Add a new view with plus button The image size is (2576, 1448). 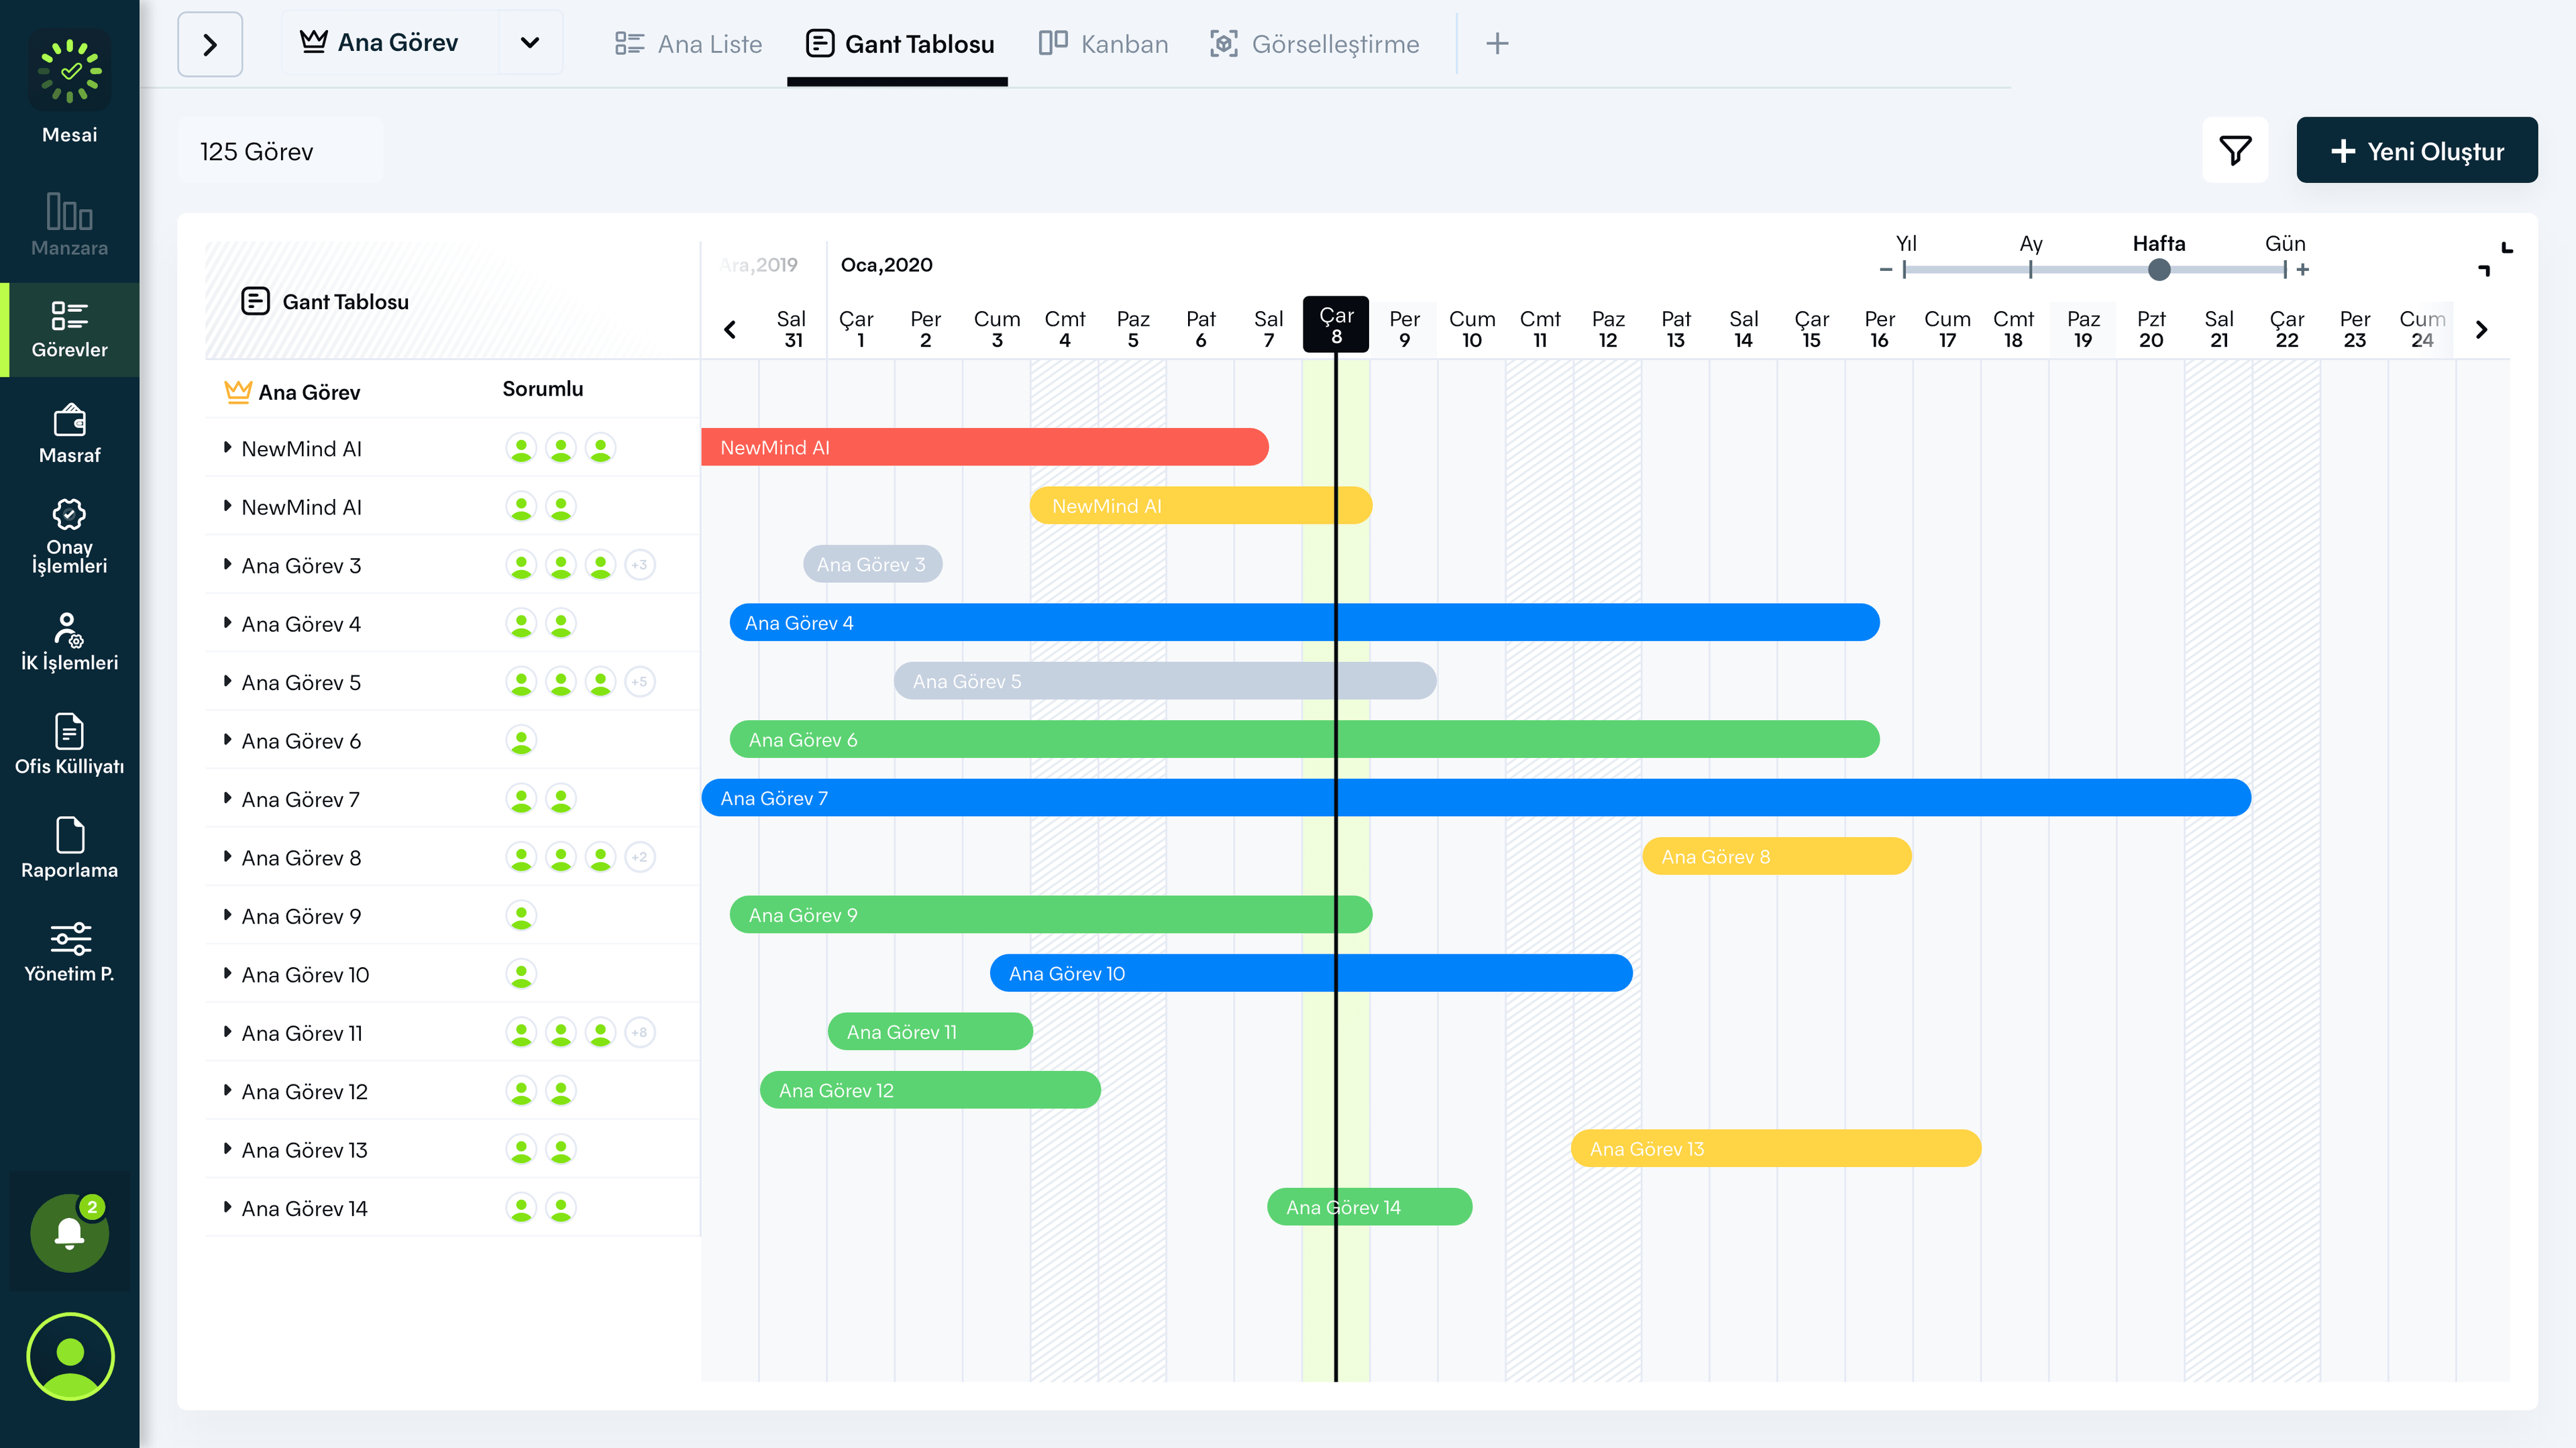(1497, 44)
